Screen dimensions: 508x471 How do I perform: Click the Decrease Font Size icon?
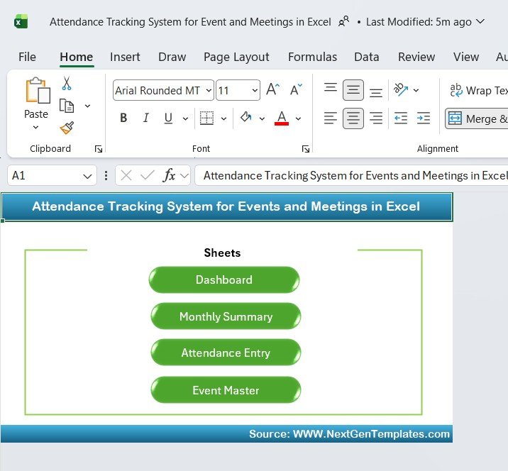(297, 90)
